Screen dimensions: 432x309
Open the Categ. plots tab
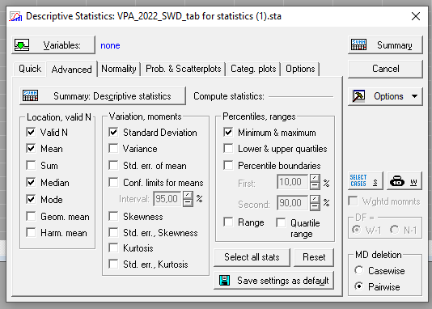(x=253, y=69)
